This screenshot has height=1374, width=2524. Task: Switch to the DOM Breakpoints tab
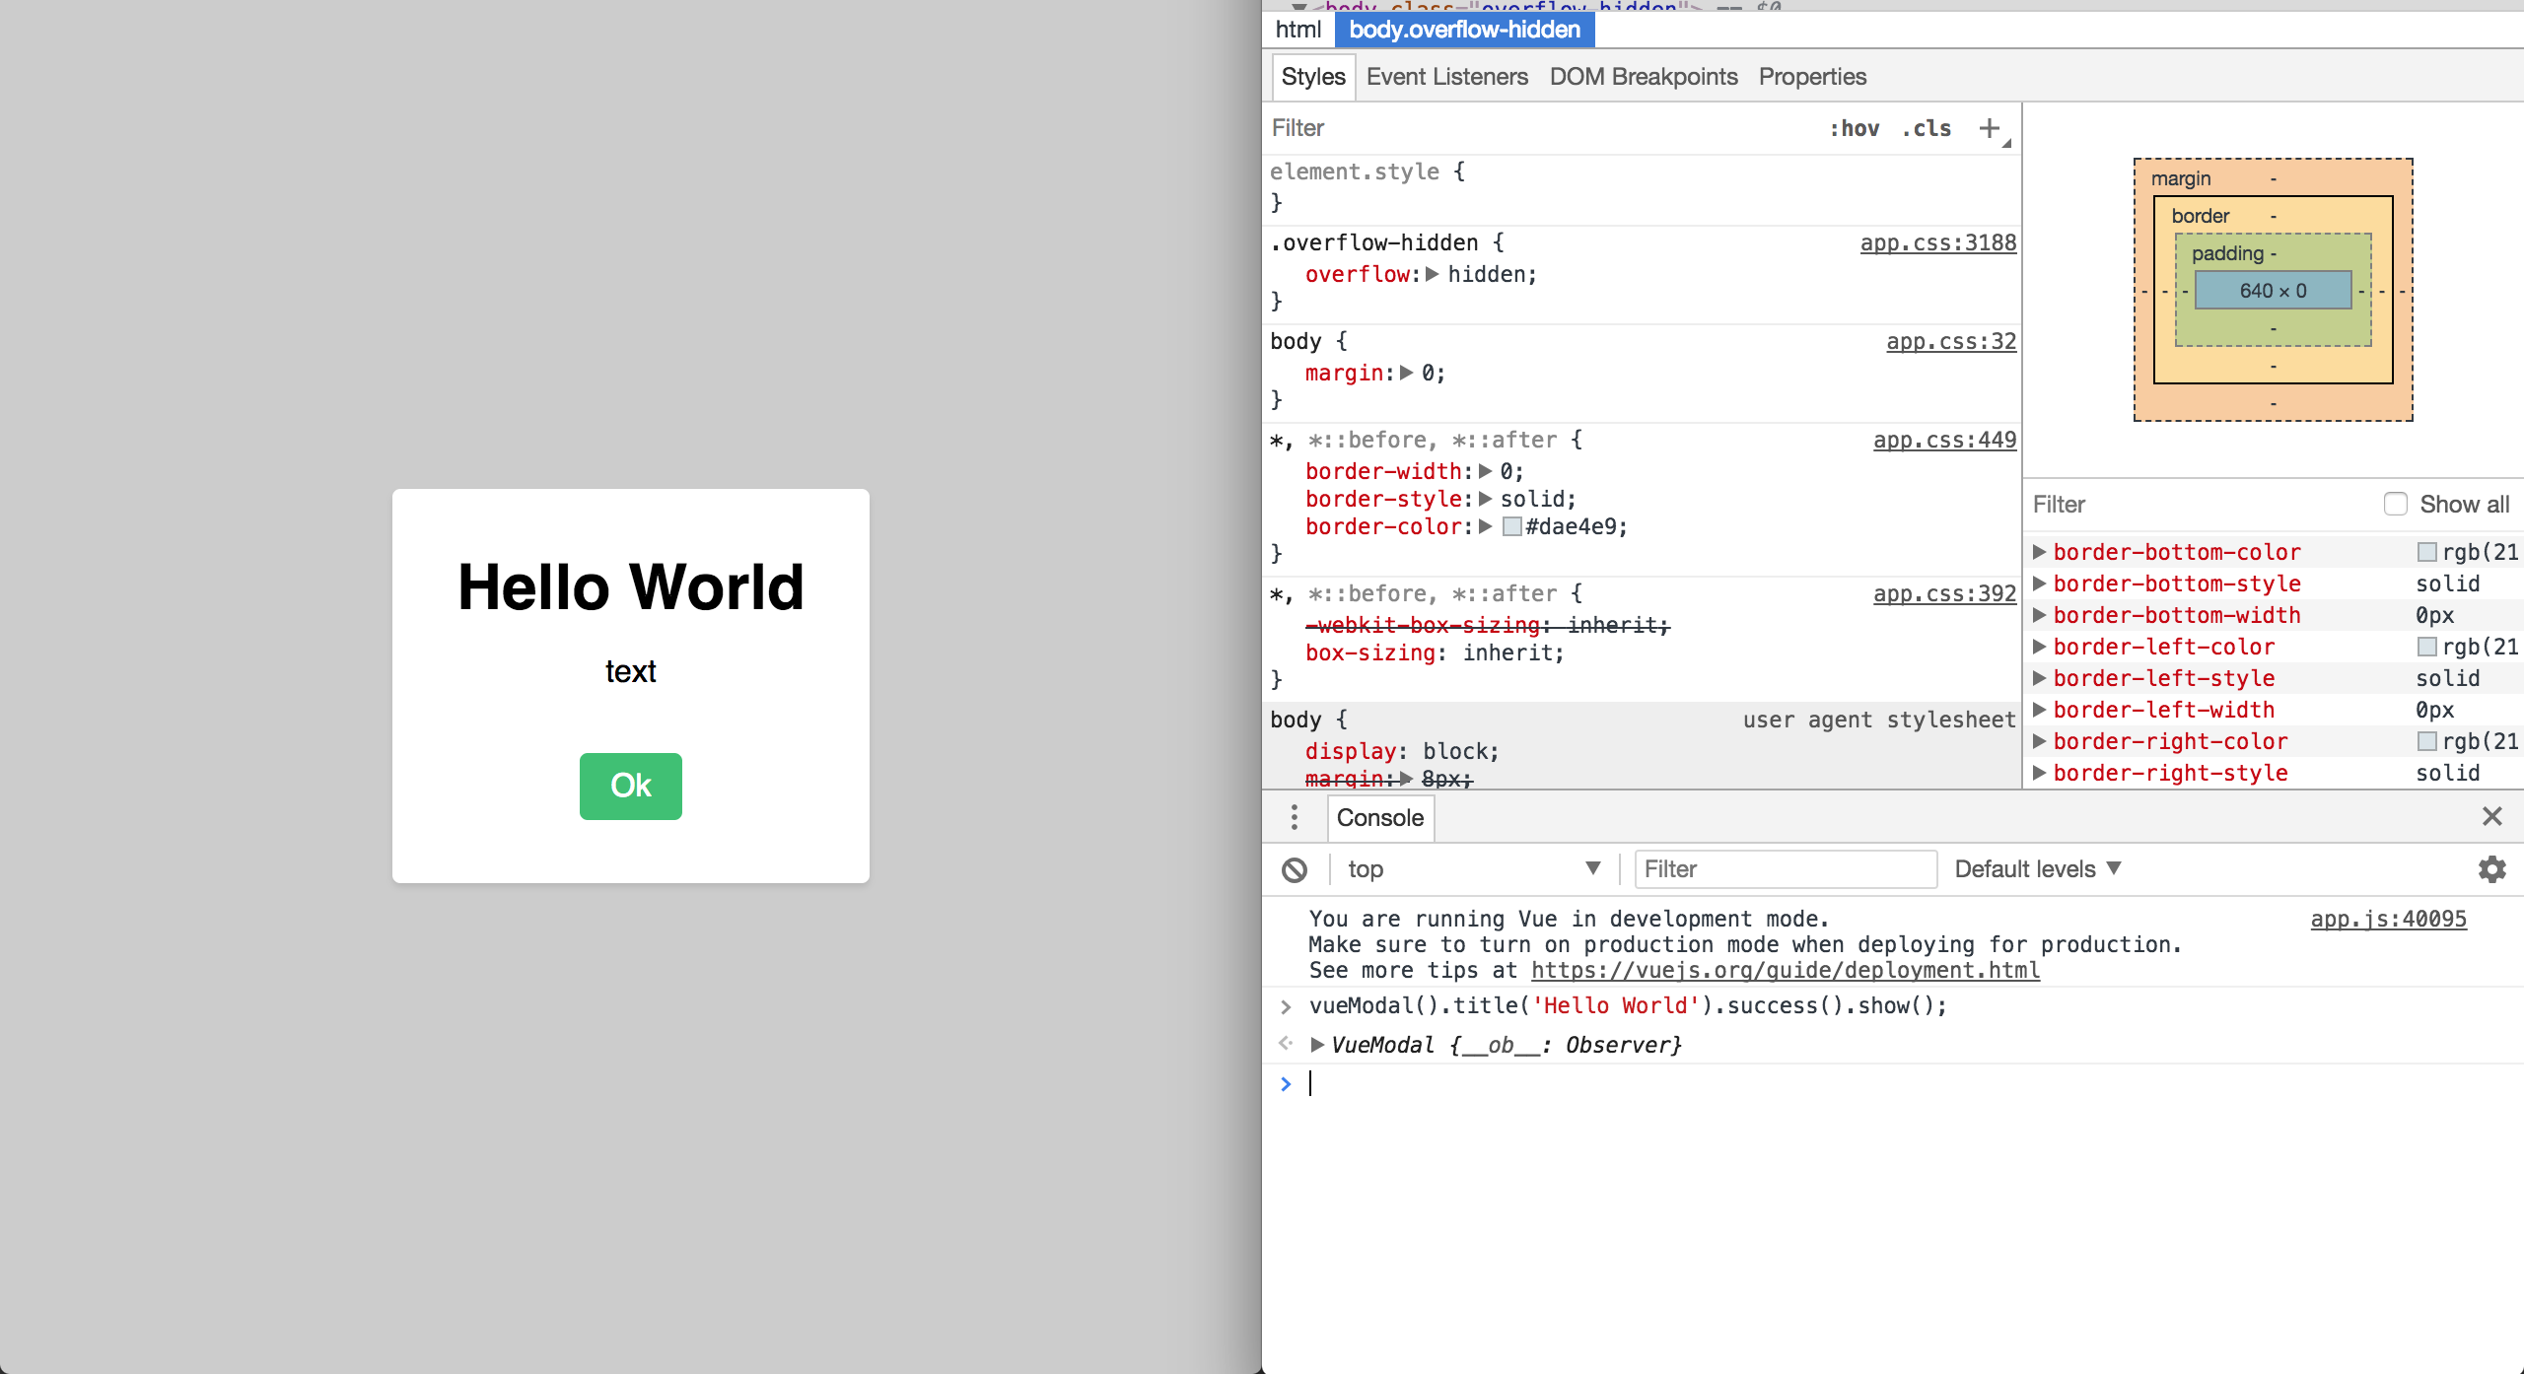[x=1643, y=77]
